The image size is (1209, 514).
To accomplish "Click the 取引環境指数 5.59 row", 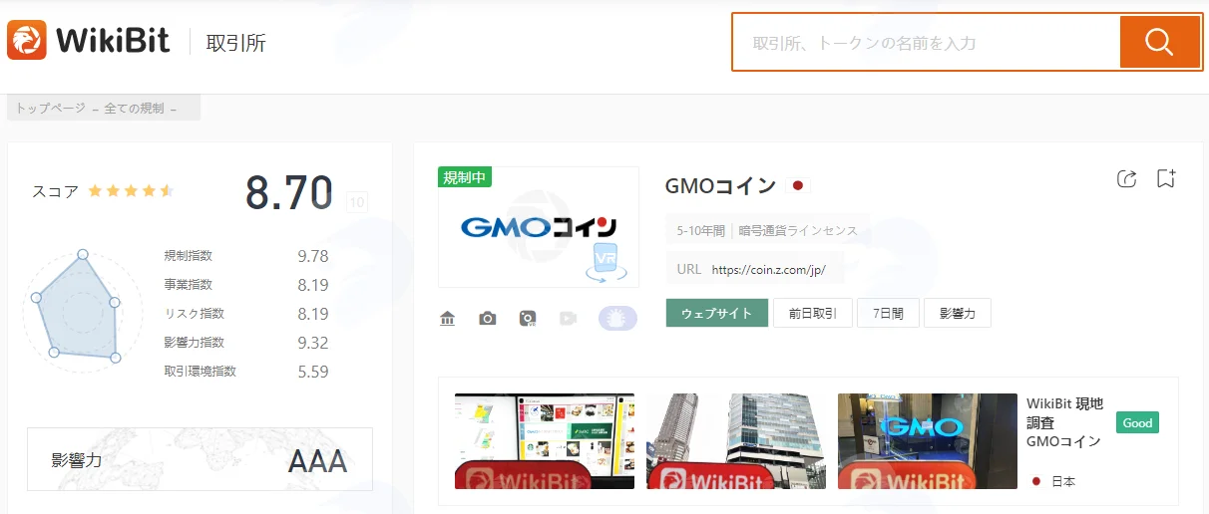I will pos(246,372).
